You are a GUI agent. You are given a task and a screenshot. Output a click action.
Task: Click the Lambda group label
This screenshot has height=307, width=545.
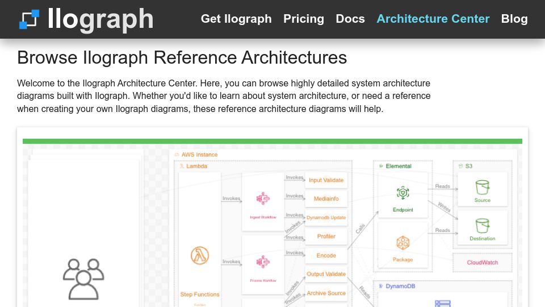point(197,166)
